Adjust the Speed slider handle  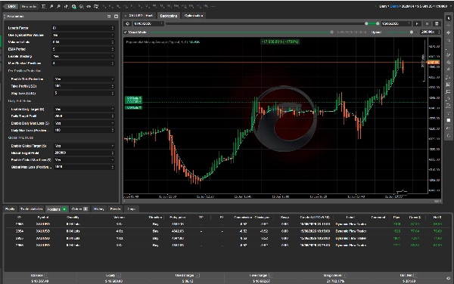412,32
